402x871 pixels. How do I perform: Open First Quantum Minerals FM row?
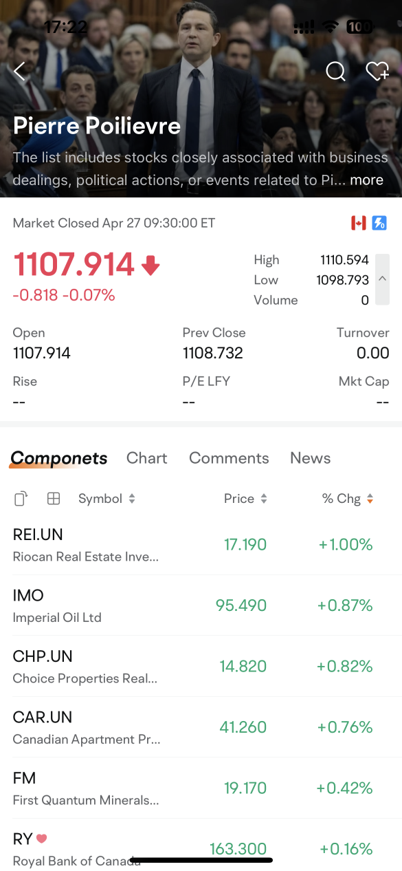201,788
